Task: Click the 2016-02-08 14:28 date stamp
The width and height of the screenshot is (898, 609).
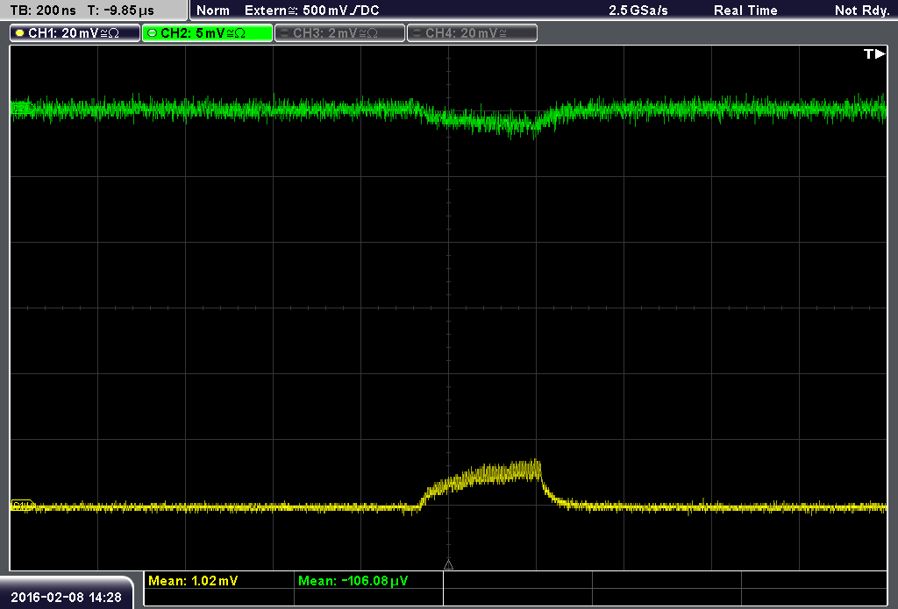Action: (66, 598)
